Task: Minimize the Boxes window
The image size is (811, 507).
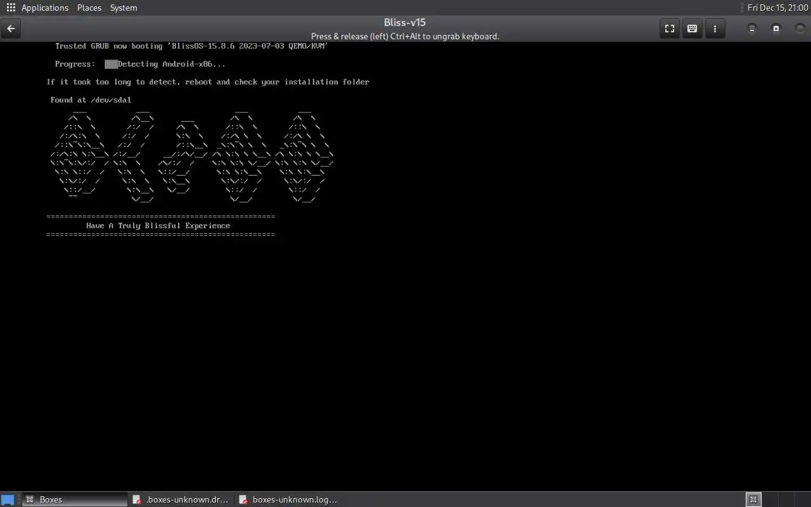Action: pyautogui.click(x=752, y=29)
